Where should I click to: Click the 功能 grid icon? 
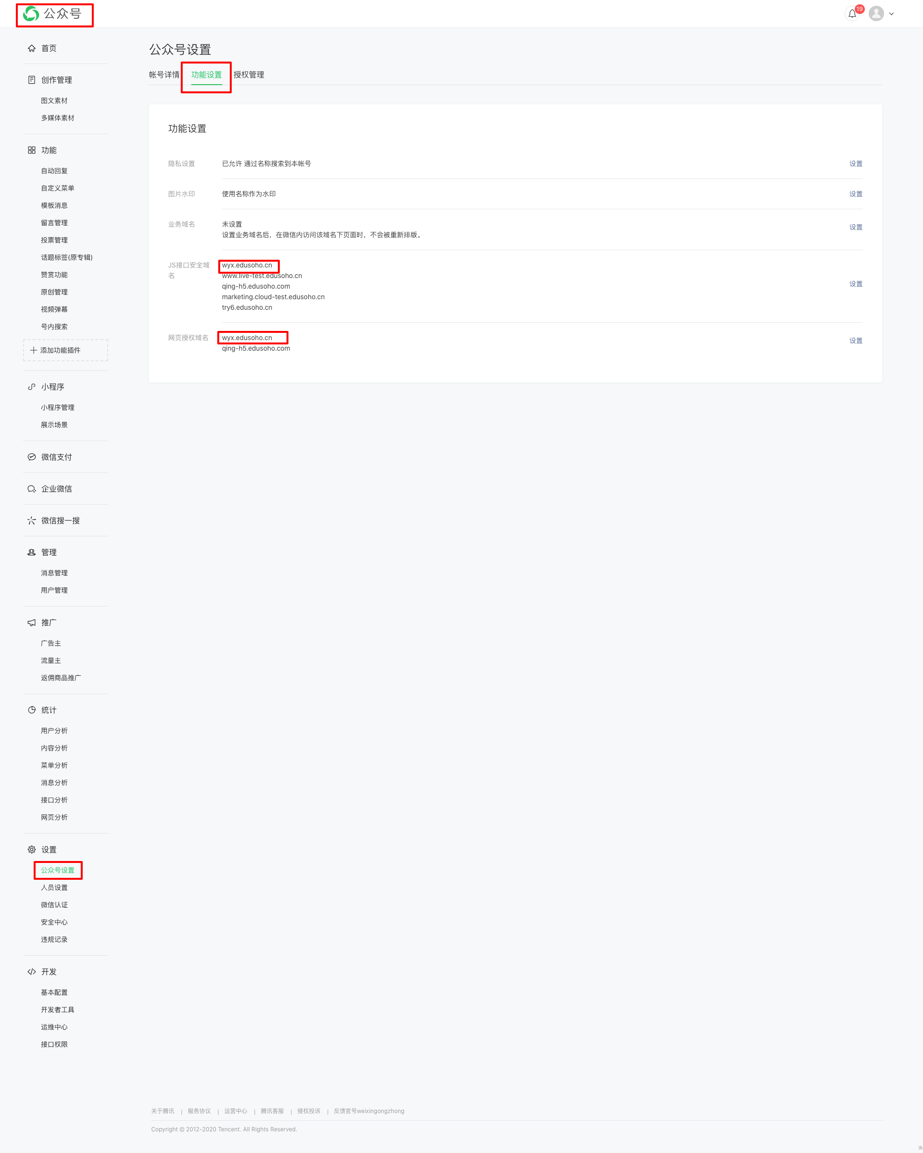32,150
